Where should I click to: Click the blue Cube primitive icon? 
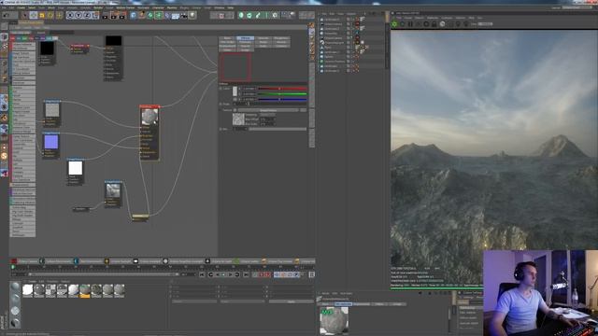tap(133, 15)
